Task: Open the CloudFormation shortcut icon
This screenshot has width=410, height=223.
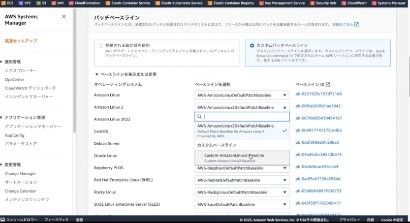Action: (x=71, y=3)
